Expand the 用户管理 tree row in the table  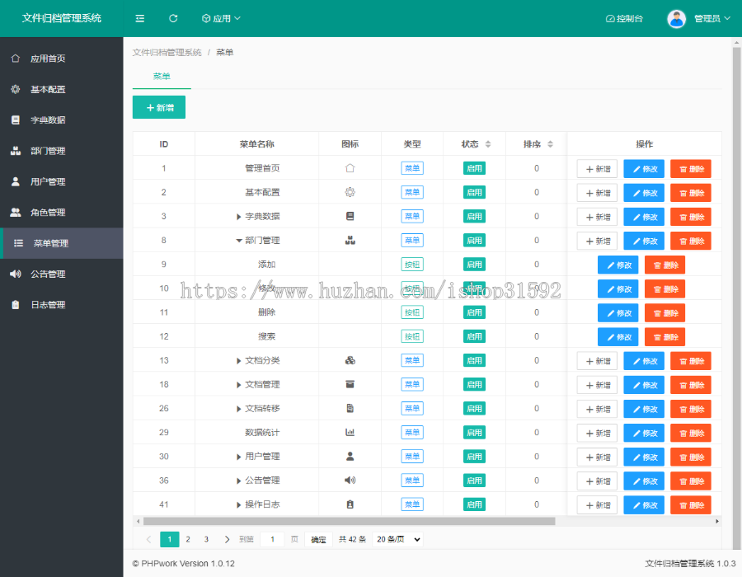(x=238, y=457)
